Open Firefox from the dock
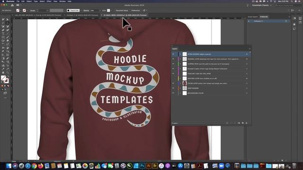 41,166
